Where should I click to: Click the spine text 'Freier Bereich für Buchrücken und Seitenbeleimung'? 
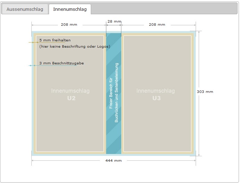pyautogui.click(x=114, y=93)
